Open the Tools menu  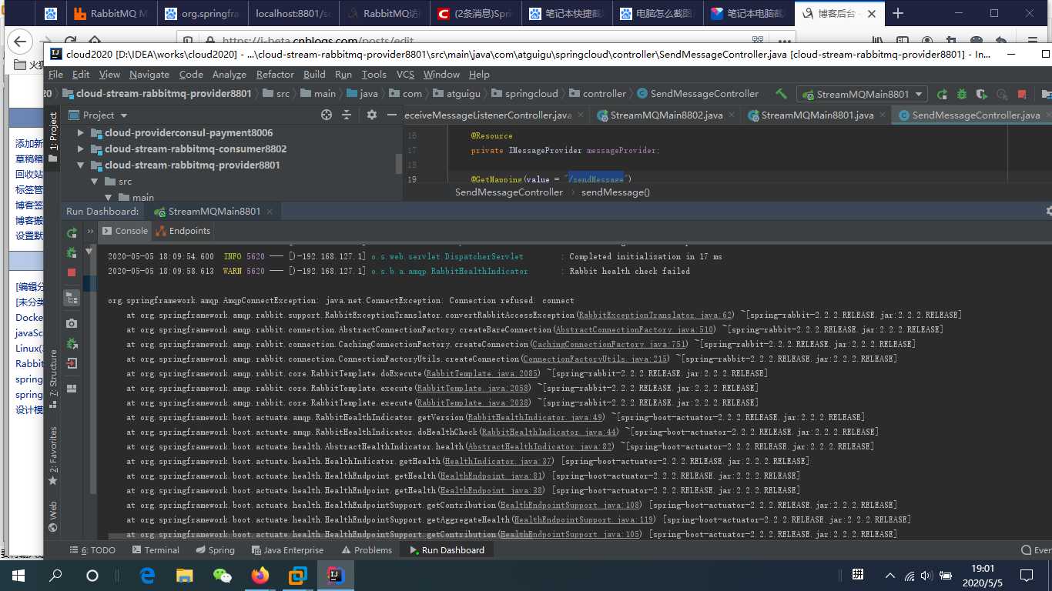pyautogui.click(x=374, y=75)
